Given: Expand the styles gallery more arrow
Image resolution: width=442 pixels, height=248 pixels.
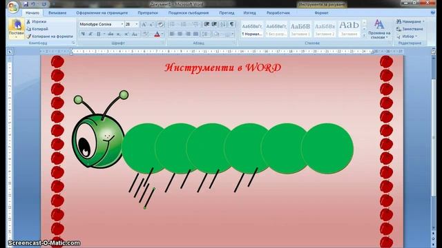Looking at the screenshot, I should [364, 35].
